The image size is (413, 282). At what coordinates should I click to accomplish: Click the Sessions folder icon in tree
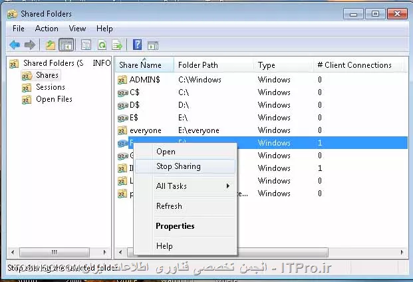coord(27,87)
